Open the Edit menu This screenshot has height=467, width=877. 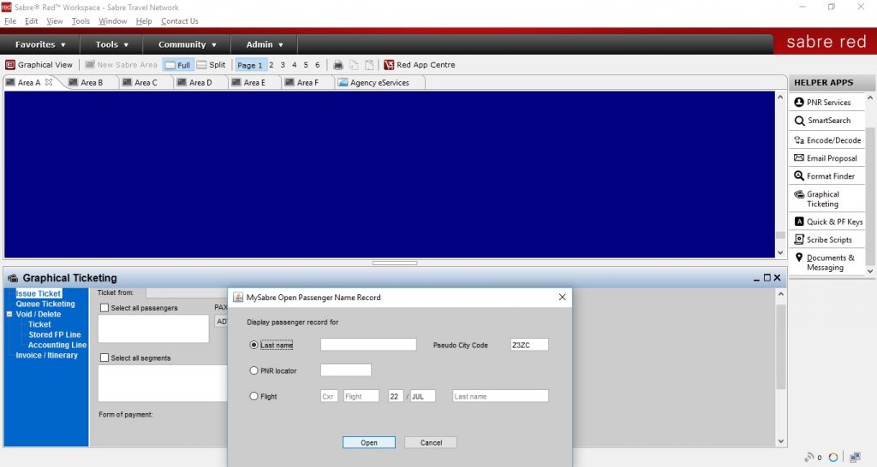tap(32, 21)
